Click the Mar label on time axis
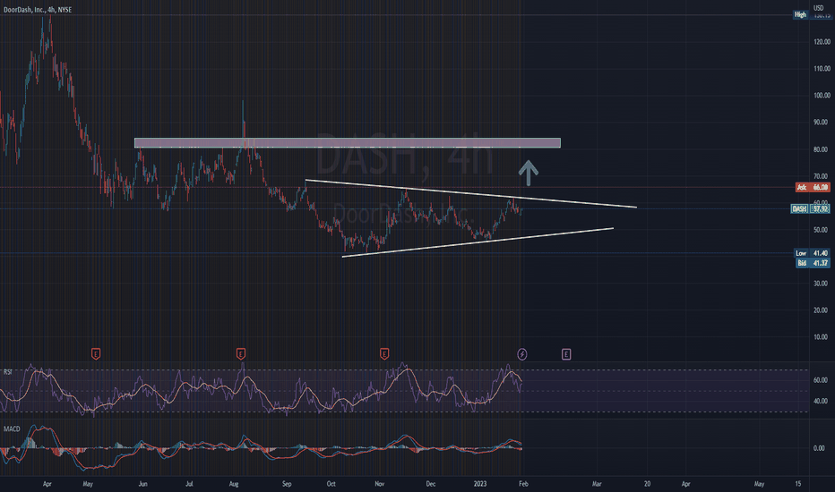 pos(597,484)
